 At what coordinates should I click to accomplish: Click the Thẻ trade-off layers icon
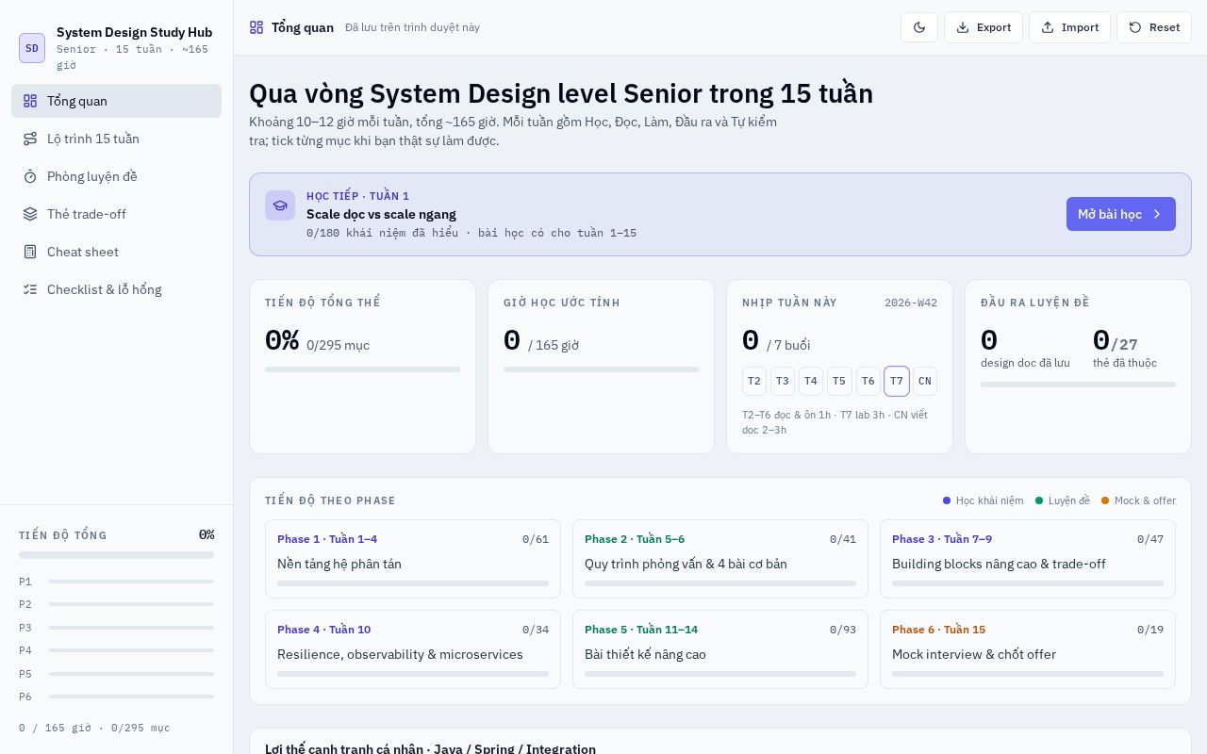coord(30,214)
